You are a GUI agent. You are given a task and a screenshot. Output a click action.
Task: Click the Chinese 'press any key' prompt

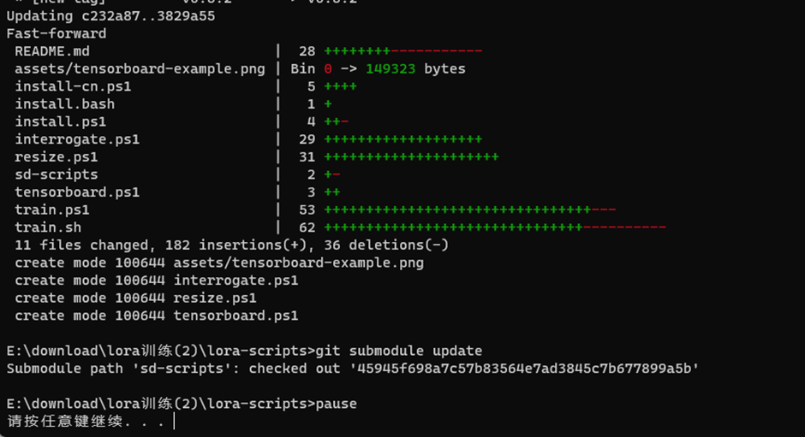coord(84,422)
